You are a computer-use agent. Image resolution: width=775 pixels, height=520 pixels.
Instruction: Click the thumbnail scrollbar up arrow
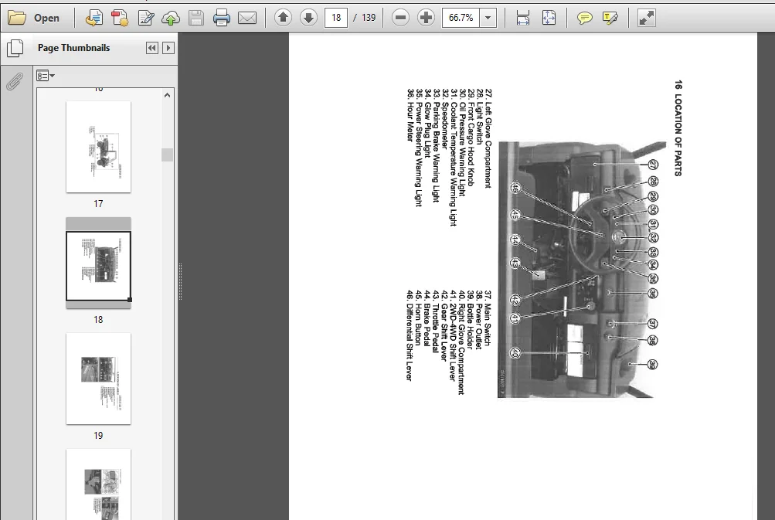167,95
